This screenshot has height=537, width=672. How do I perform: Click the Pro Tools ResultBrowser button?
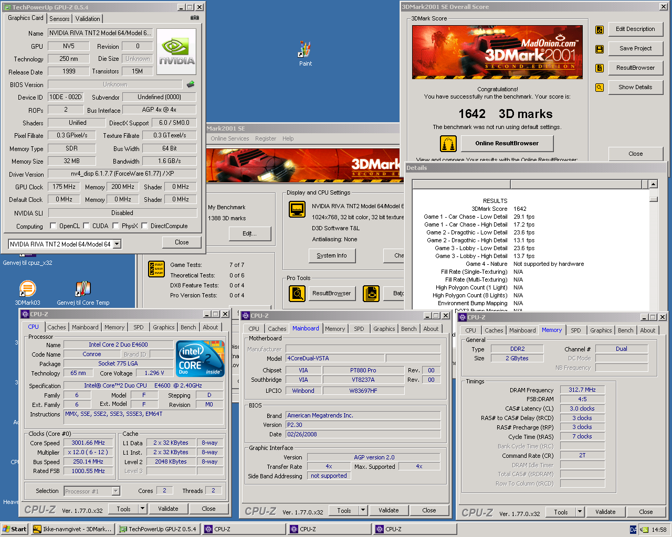(332, 293)
